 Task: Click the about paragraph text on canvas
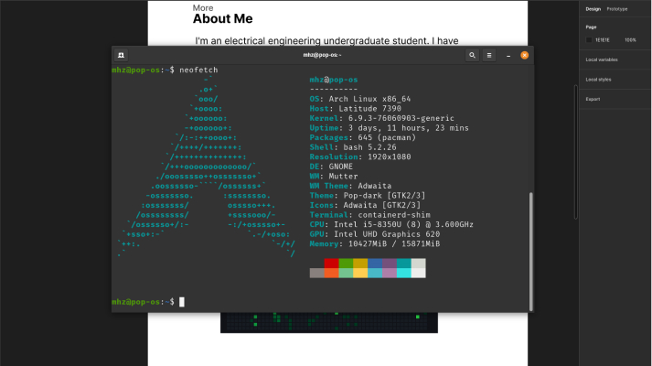pyautogui.click(x=326, y=41)
